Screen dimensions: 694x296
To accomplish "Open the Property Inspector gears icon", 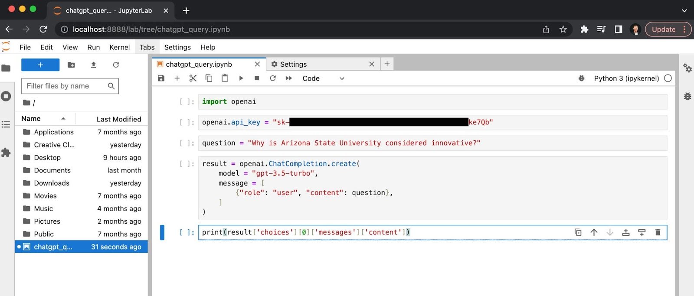I will point(687,68).
